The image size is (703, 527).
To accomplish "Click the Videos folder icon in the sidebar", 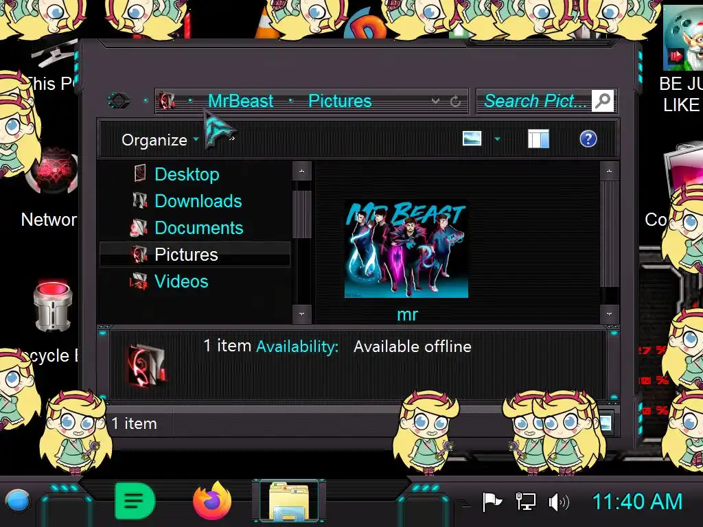I will 139,281.
